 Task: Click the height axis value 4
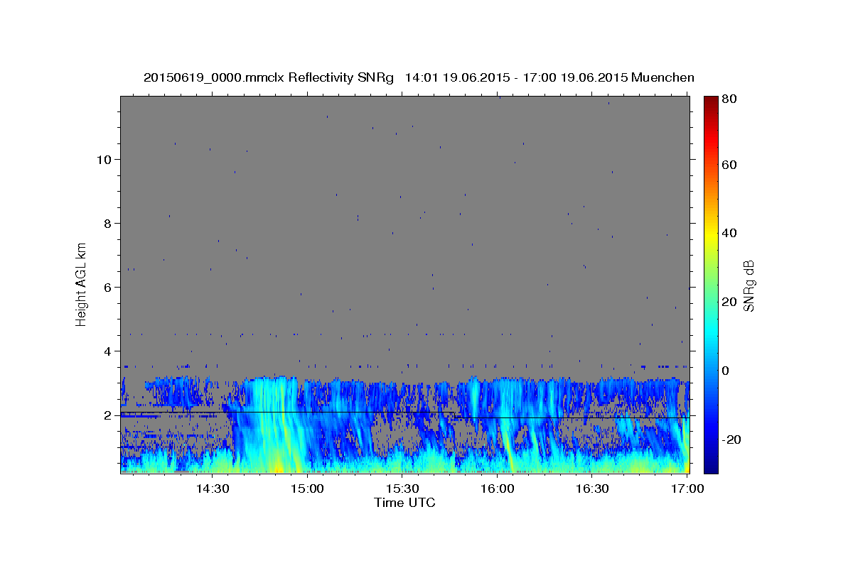106,351
